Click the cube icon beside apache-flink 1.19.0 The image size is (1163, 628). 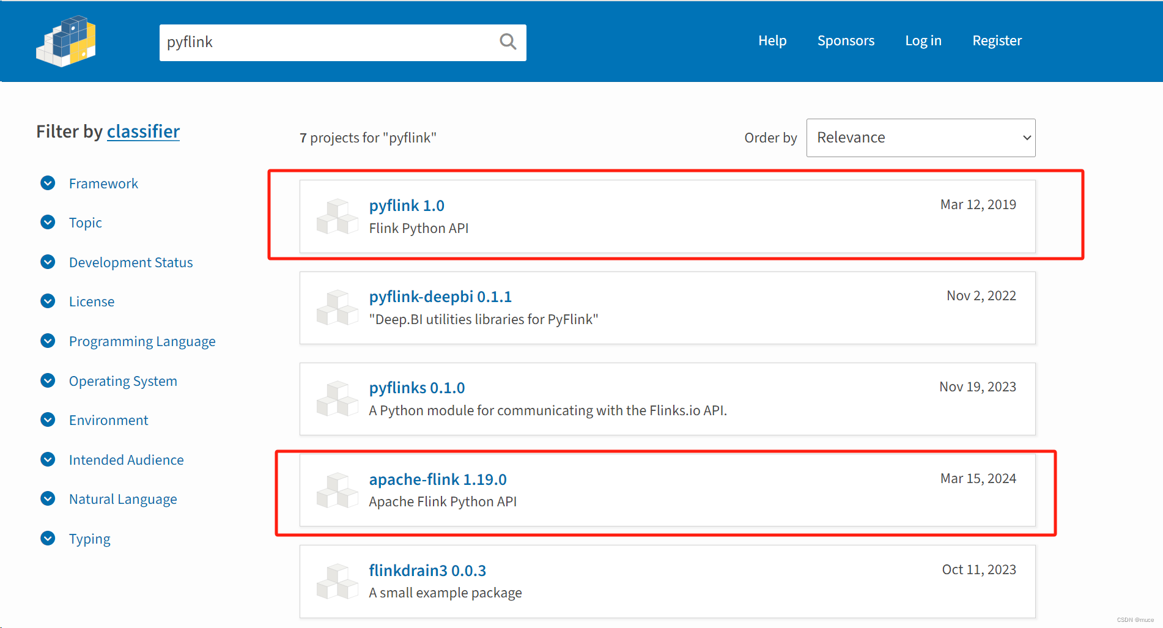click(x=337, y=490)
